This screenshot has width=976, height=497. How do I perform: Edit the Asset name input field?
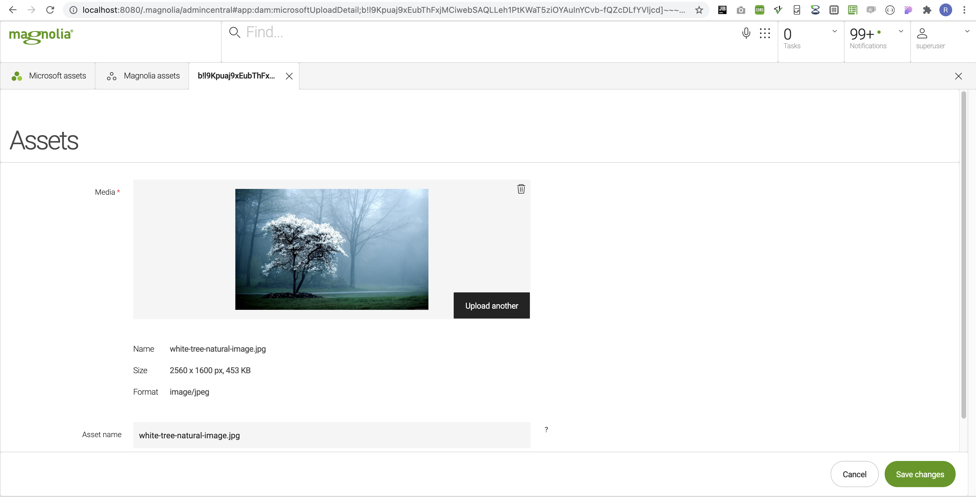331,435
